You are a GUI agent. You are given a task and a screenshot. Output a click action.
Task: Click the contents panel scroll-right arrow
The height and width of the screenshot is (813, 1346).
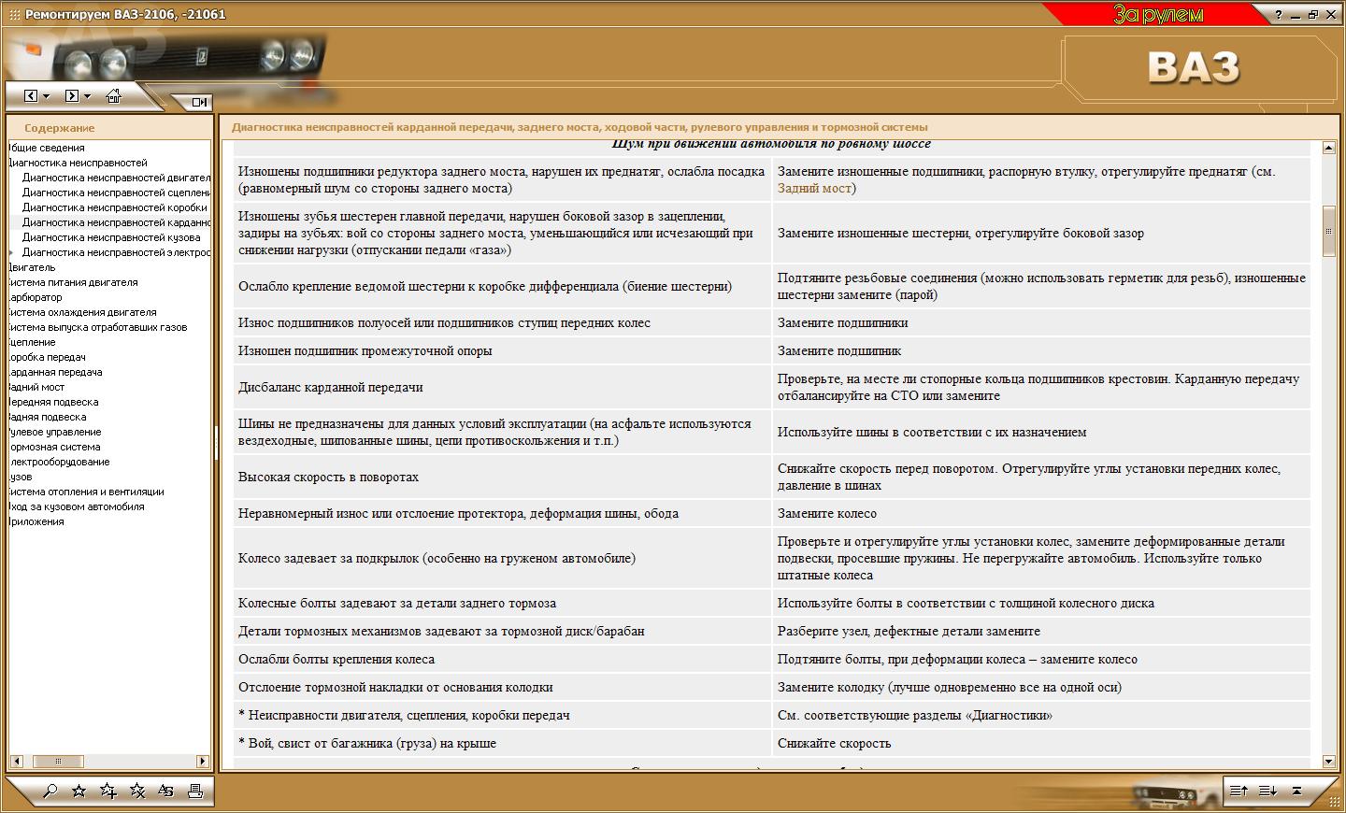203,761
